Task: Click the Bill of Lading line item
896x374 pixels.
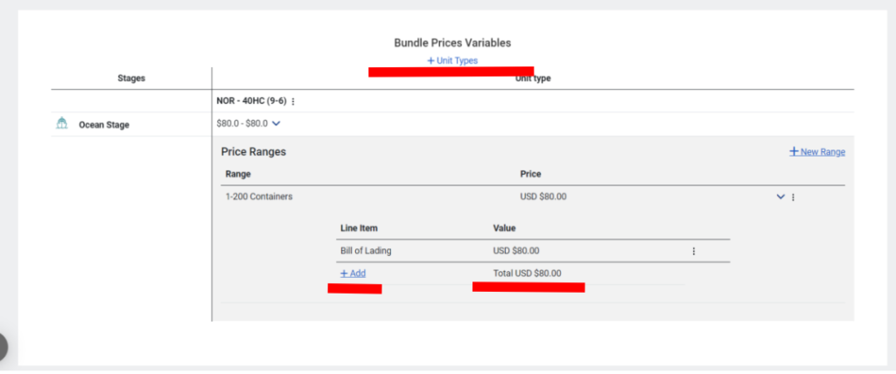Action: point(366,251)
